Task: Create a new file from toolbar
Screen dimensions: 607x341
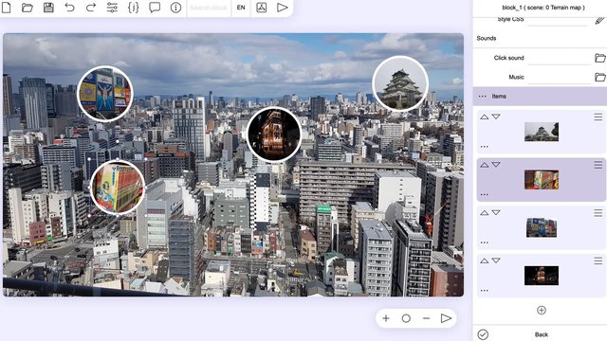Action: tap(7, 8)
